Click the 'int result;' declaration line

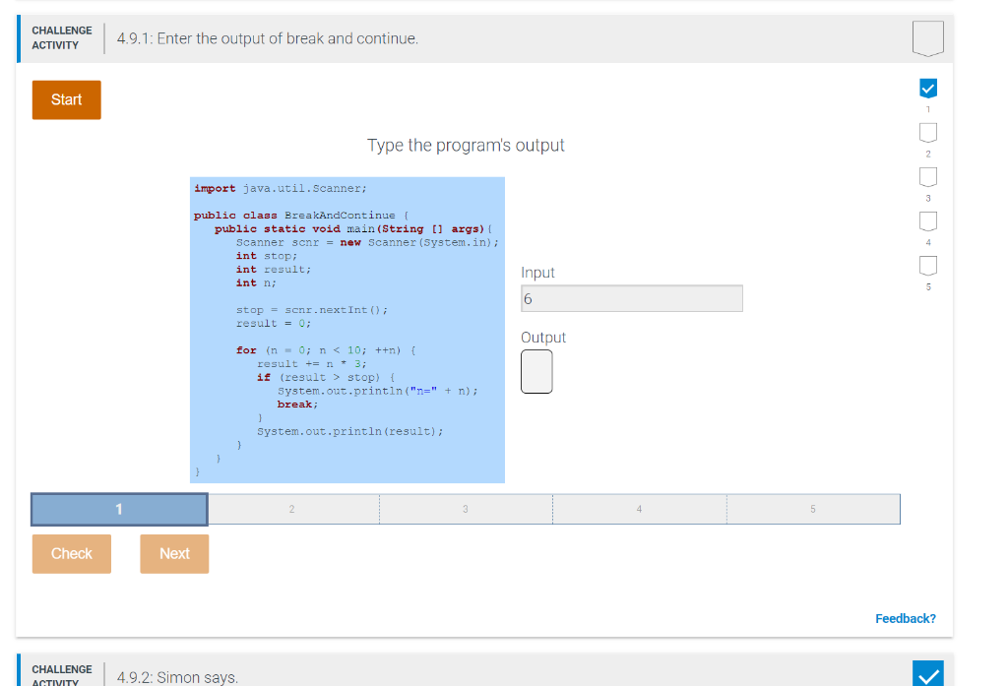274,270
